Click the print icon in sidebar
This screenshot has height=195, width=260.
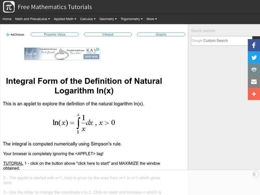pyautogui.click(x=254, y=70)
